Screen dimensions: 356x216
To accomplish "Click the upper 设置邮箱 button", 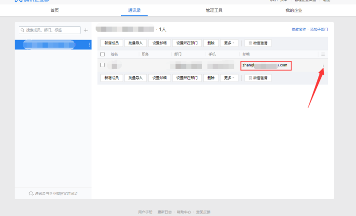I will point(160,43).
